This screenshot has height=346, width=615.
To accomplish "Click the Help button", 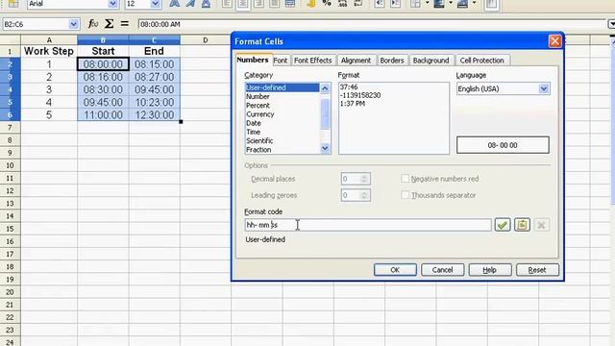I will coord(490,270).
